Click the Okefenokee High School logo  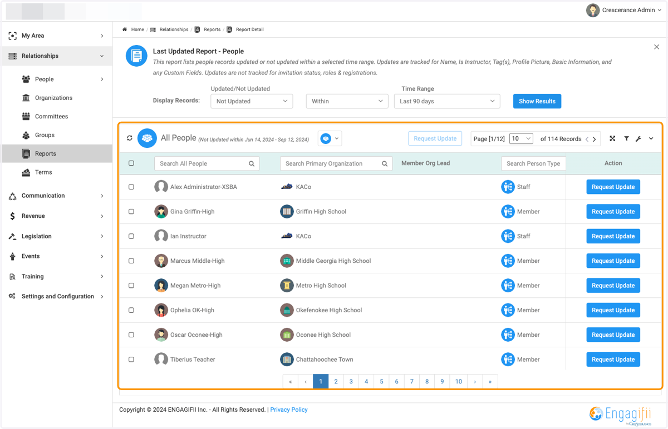[287, 310]
